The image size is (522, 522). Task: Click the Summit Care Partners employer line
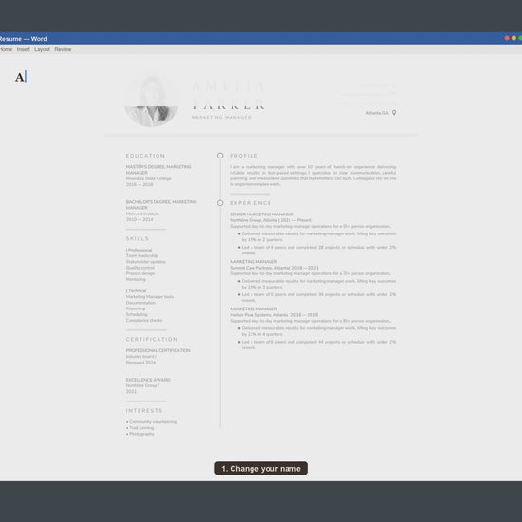[x=274, y=268]
